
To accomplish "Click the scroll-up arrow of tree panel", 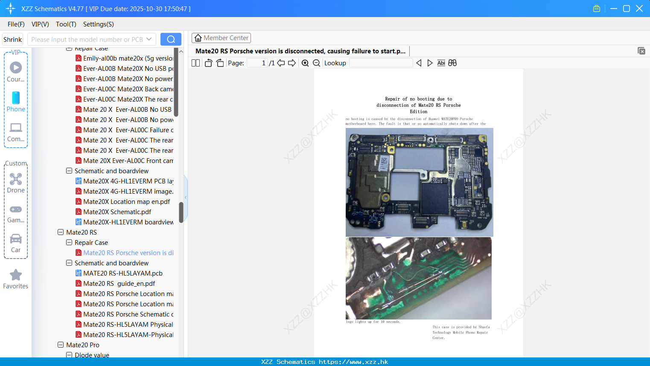I will coord(181,51).
